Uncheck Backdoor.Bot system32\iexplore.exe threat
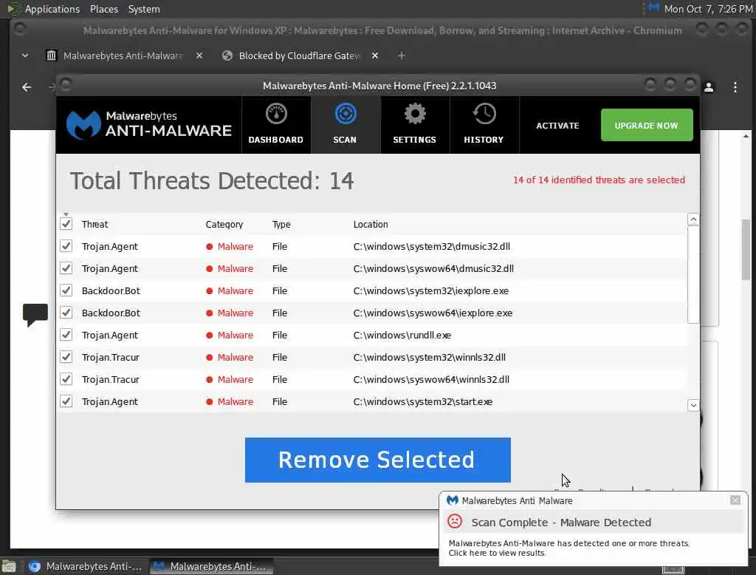This screenshot has width=756, height=575. point(66,290)
